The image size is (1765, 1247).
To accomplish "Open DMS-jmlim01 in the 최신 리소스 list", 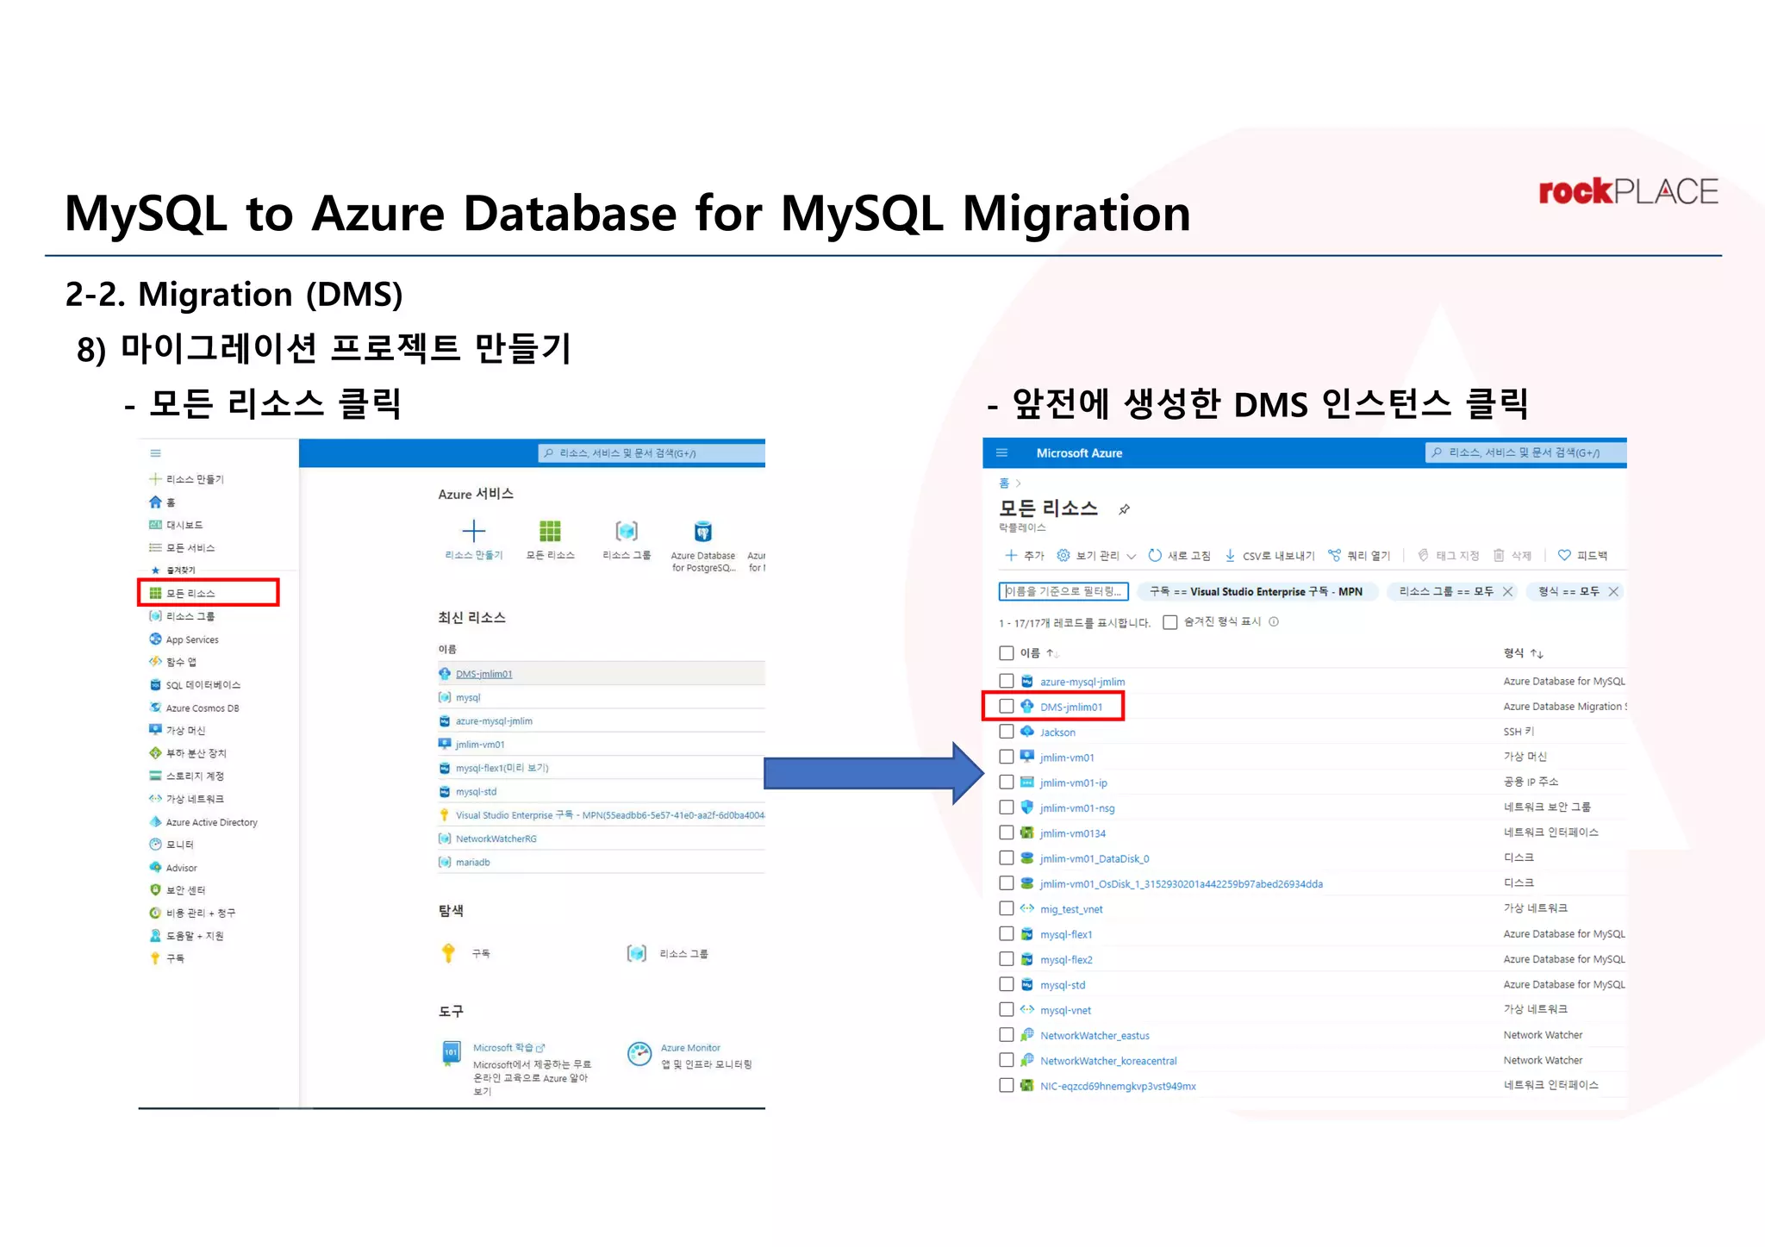I will click(483, 674).
